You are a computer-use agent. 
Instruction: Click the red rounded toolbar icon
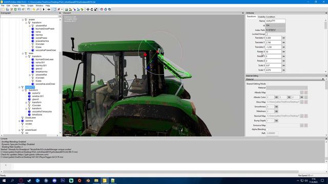(x=101, y=9)
